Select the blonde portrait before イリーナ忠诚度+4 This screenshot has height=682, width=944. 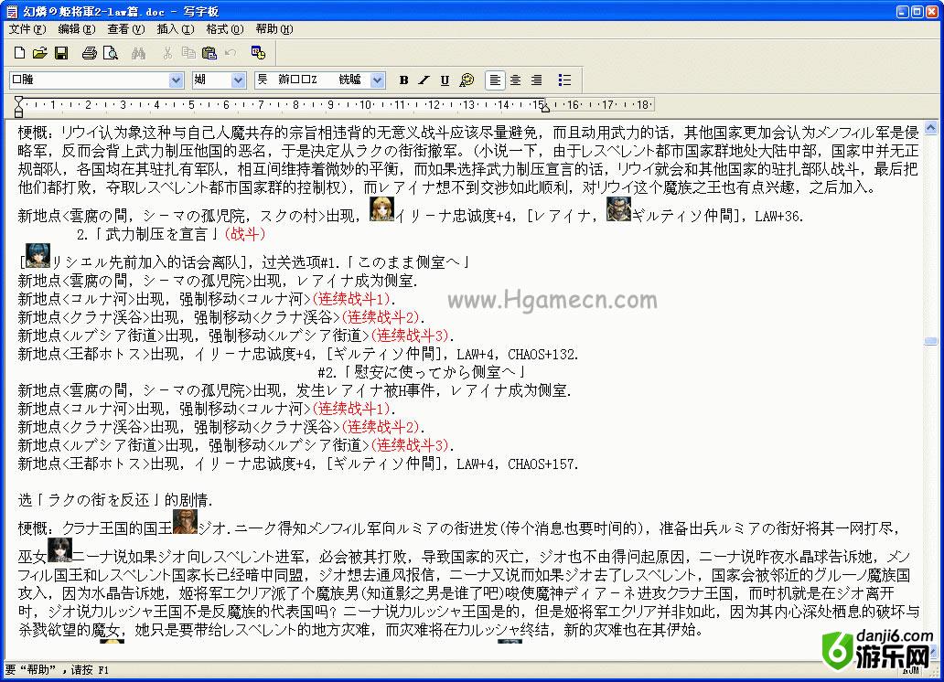click(381, 208)
